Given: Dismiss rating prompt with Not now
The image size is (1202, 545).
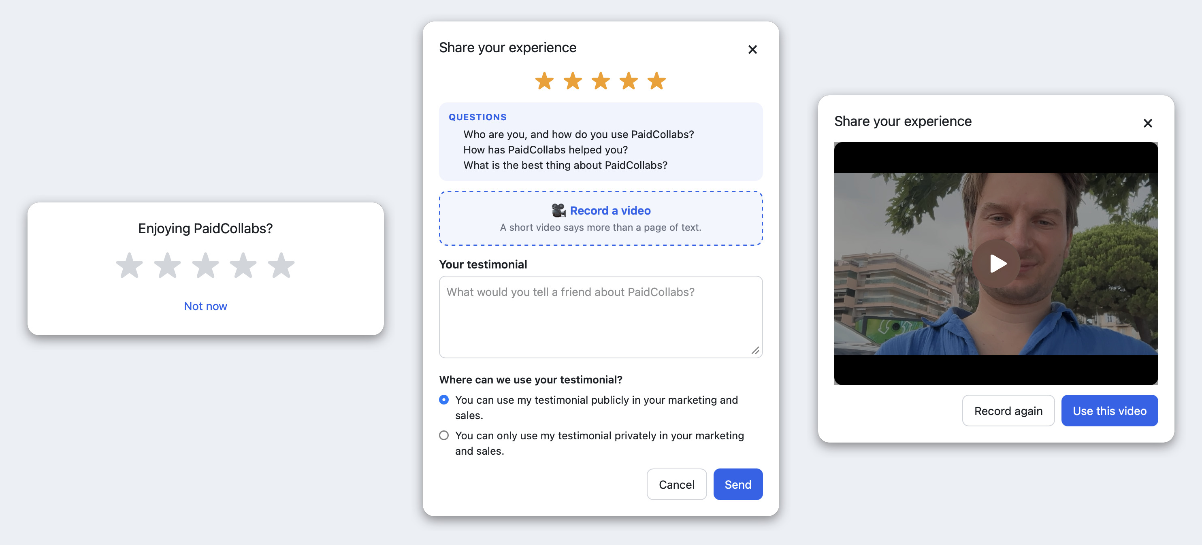Looking at the screenshot, I should tap(205, 306).
